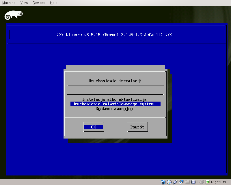Click the shared folders status icon
This screenshot has width=231, height=185.
pyautogui.click(x=187, y=182)
